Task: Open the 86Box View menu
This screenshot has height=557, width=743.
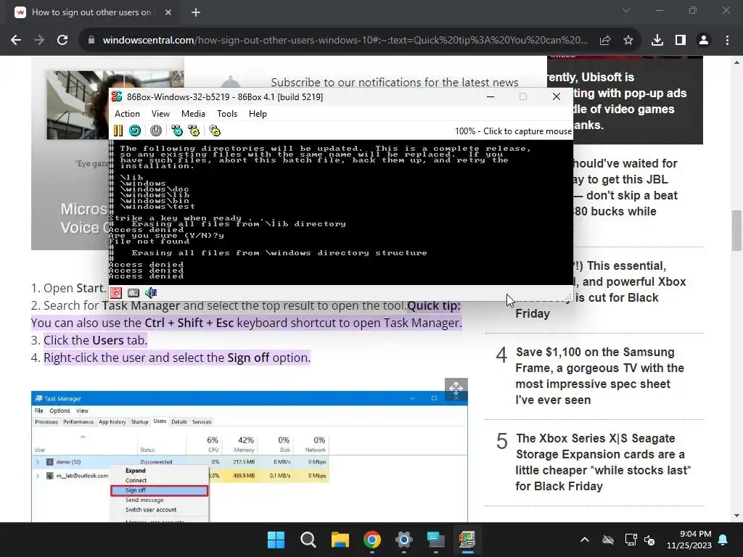Action: click(160, 114)
